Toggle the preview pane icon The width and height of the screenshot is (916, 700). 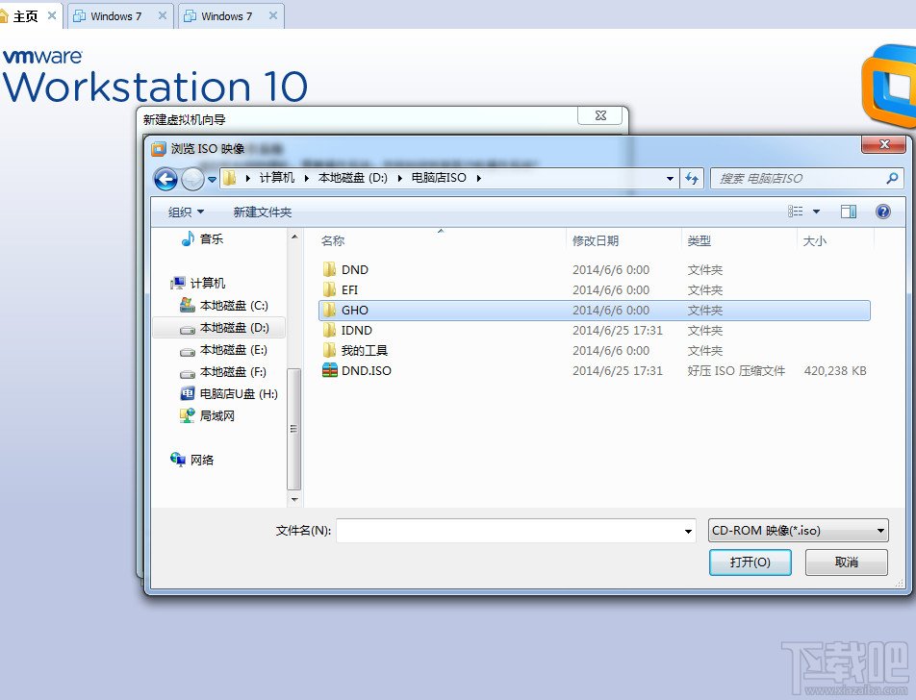[849, 212]
